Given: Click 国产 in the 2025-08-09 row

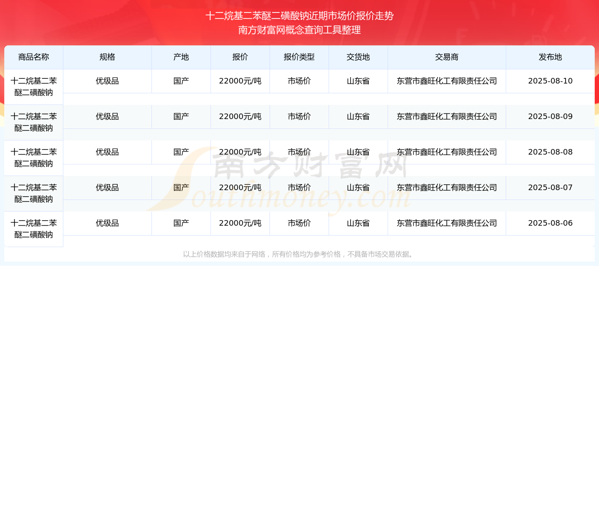Looking at the screenshot, I should pyautogui.click(x=181, y=116).
